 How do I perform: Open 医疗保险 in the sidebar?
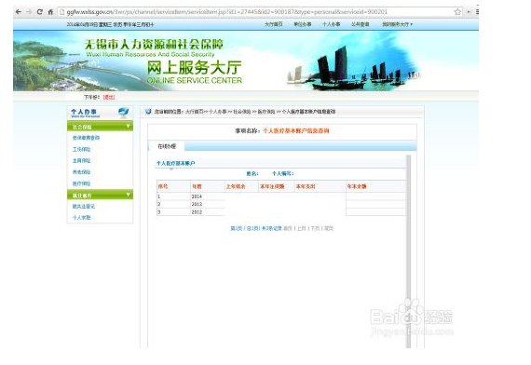coord(82,183)
